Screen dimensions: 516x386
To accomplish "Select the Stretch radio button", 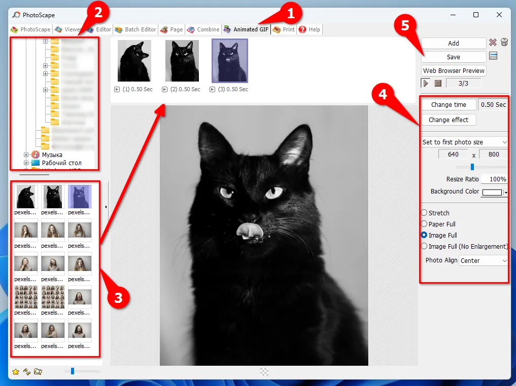I will (x=425, y=213).
